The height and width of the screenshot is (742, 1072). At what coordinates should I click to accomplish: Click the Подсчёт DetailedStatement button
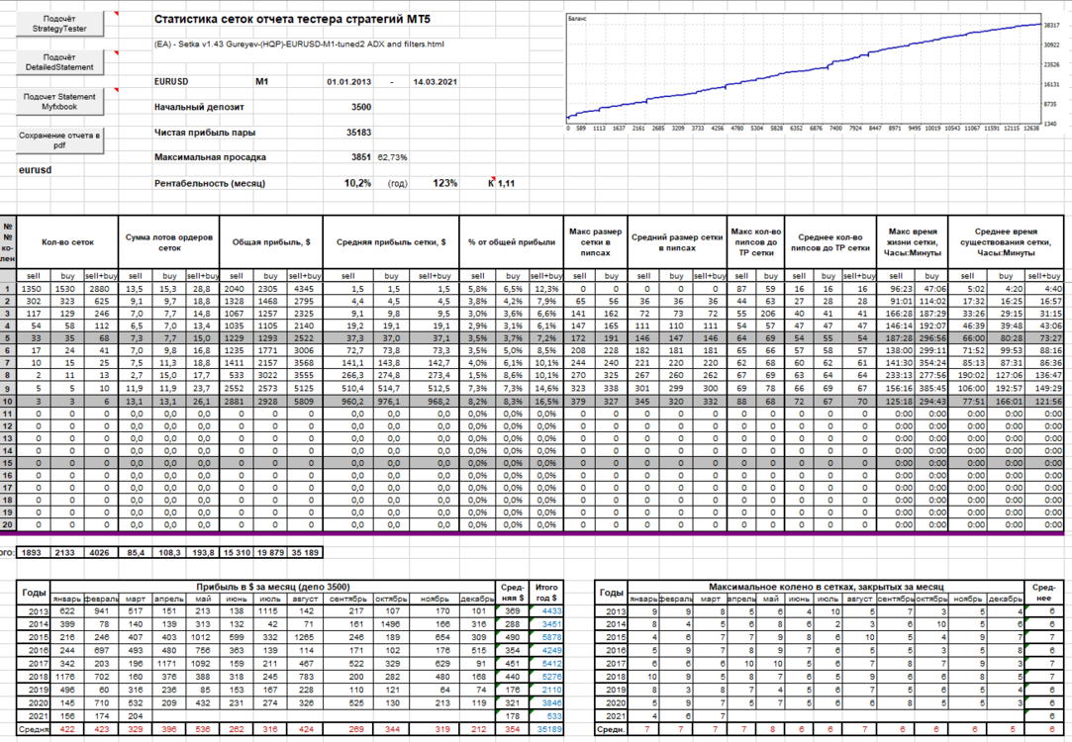coord(60,62)
